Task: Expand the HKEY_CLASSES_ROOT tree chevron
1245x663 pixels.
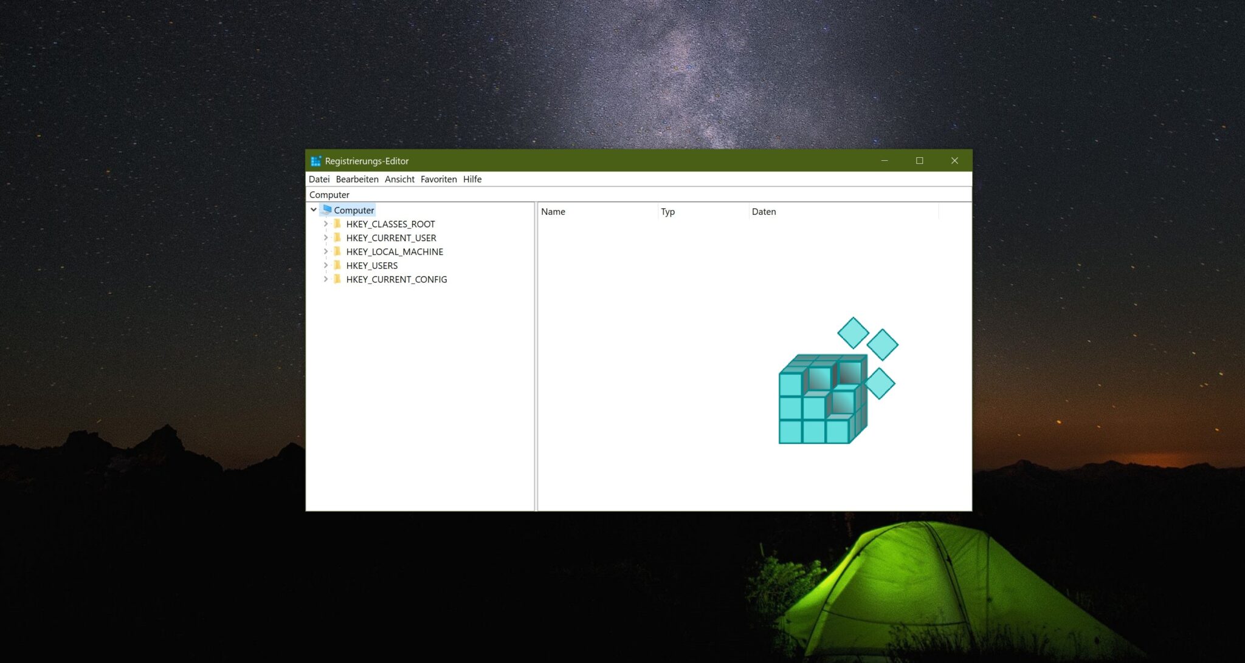Action: pyautogui.click(x=326, y=223)
